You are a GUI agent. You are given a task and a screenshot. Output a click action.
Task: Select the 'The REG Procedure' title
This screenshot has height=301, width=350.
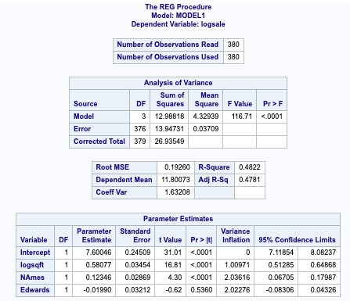tap(178, 7)
